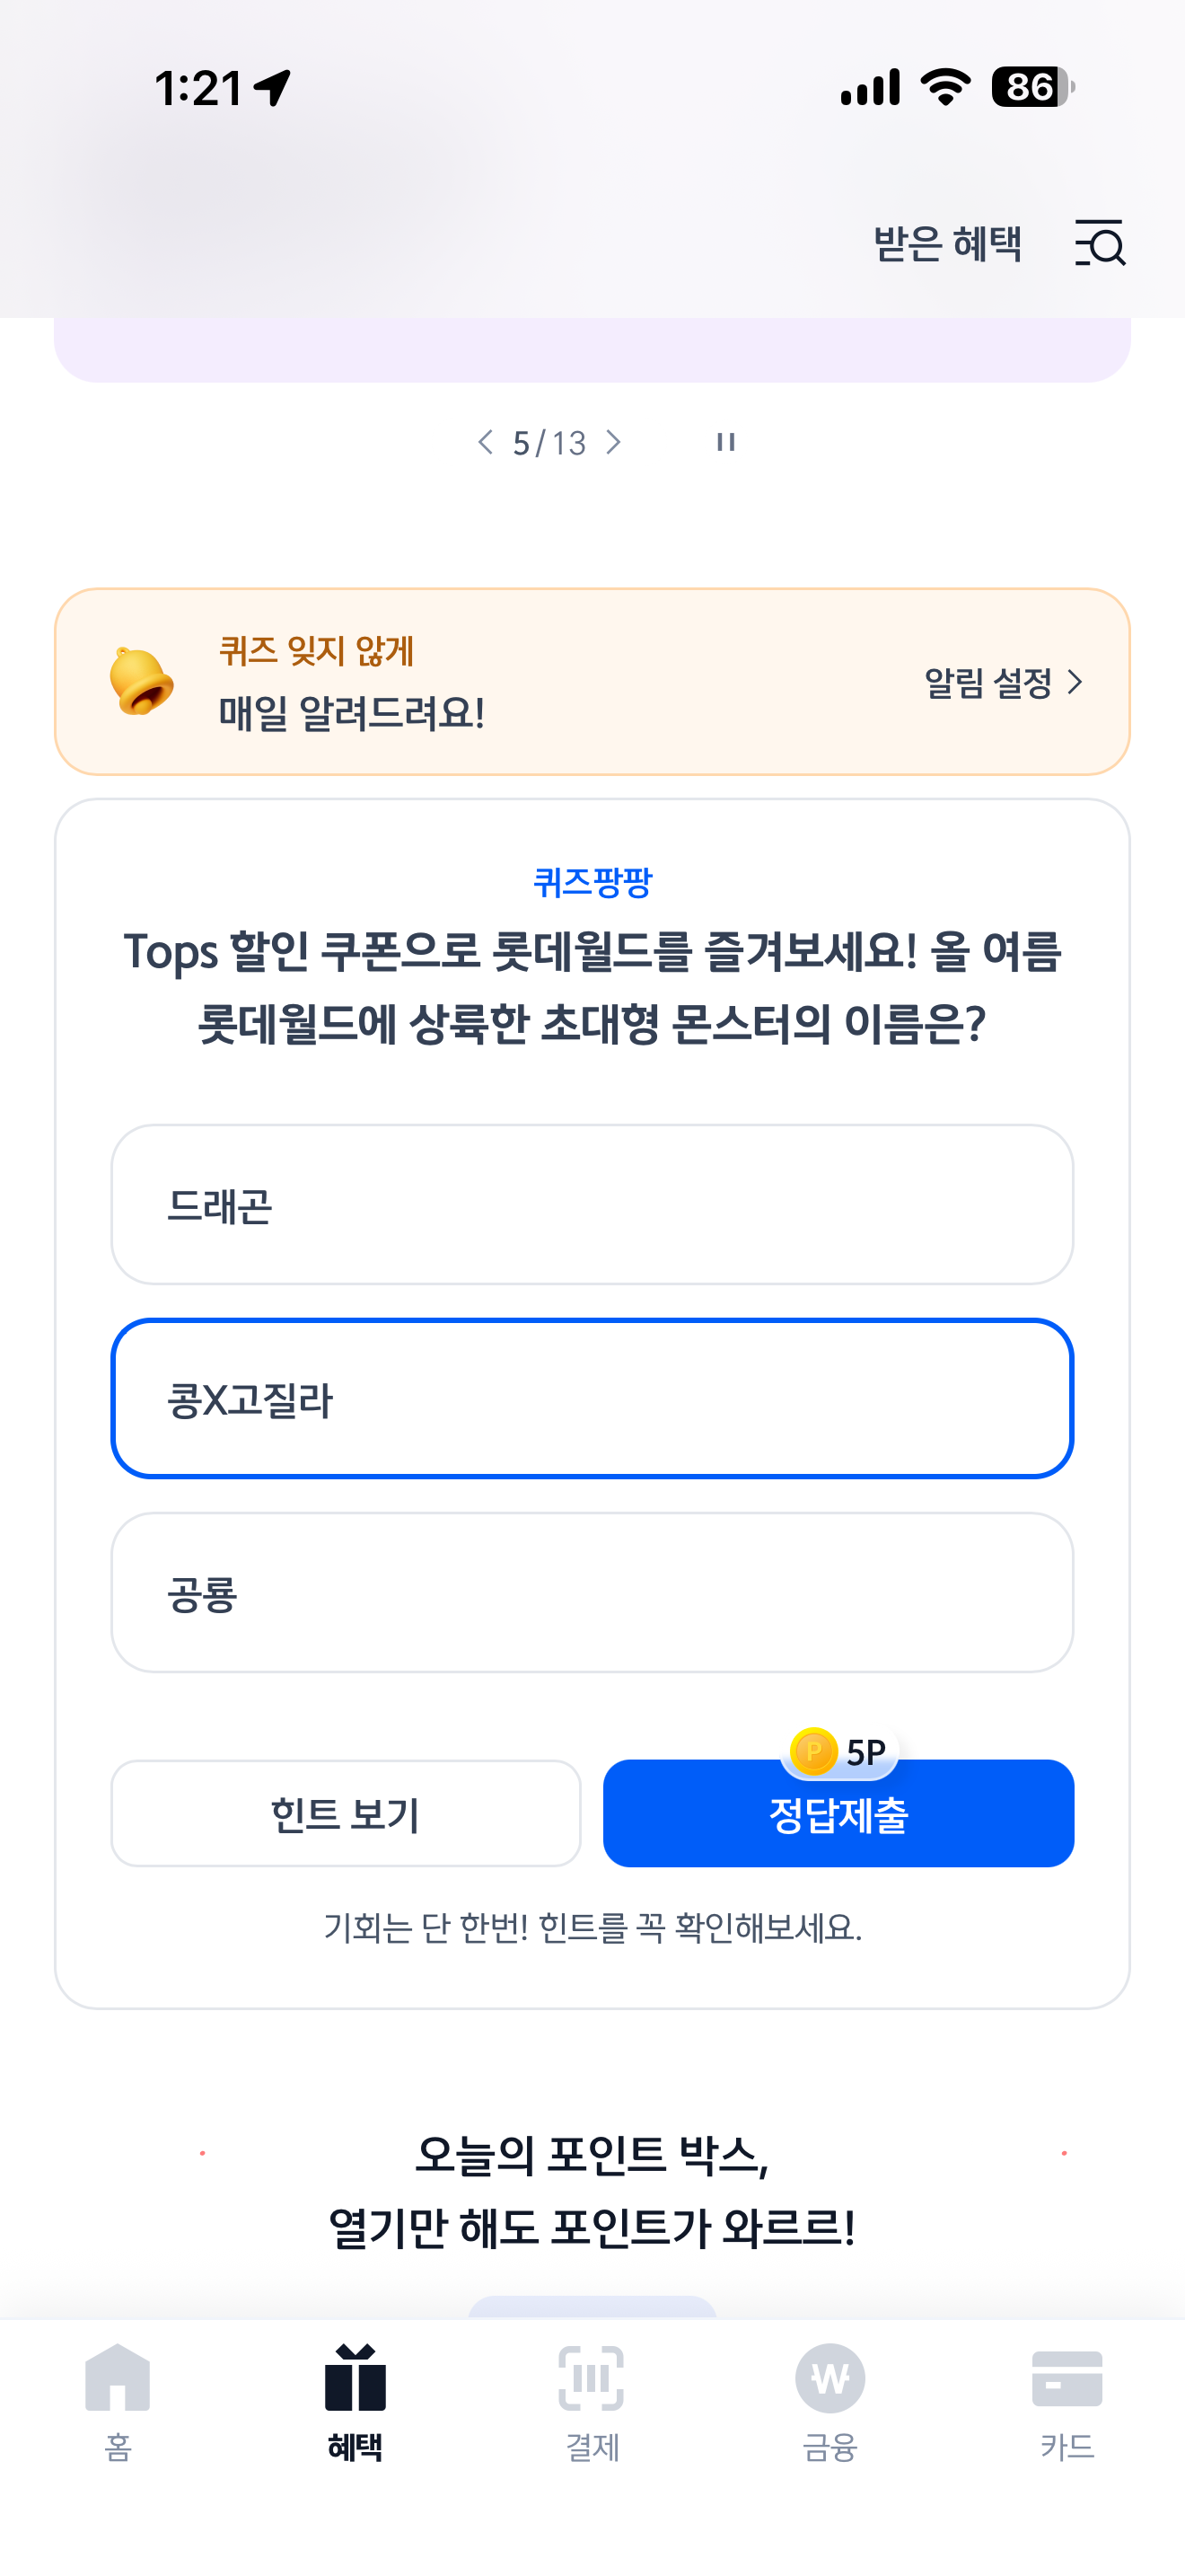This screenshot has height=2576, width=1185.
Task: Go to next banner with right chevron
Action: pyautogui.click(x=613, y=442)
